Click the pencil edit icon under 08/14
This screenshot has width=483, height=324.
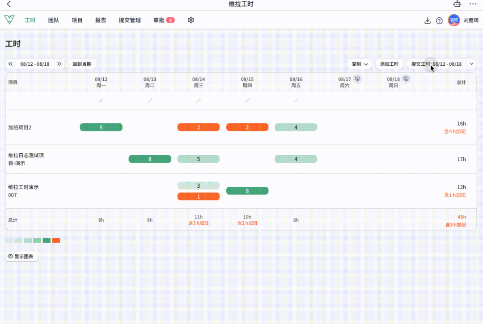tap(199, 100)
